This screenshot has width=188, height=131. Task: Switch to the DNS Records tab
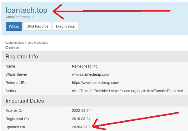37,26
